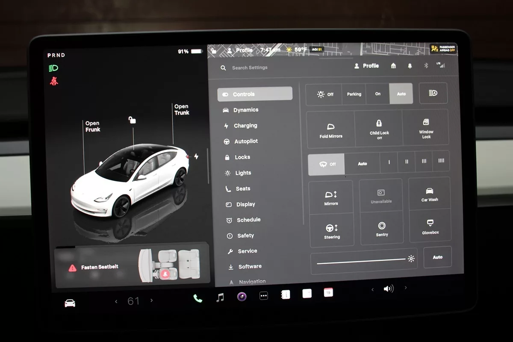Open Sentry mode control

pyautogui.click(x=382, y=229)
